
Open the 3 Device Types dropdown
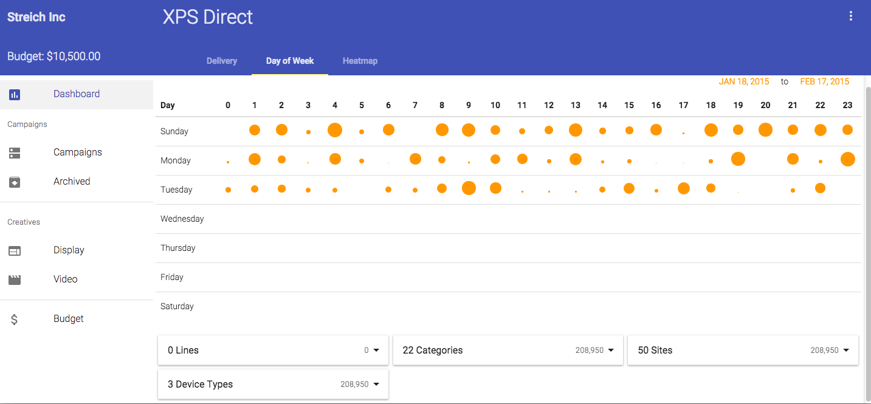[376, 385]
